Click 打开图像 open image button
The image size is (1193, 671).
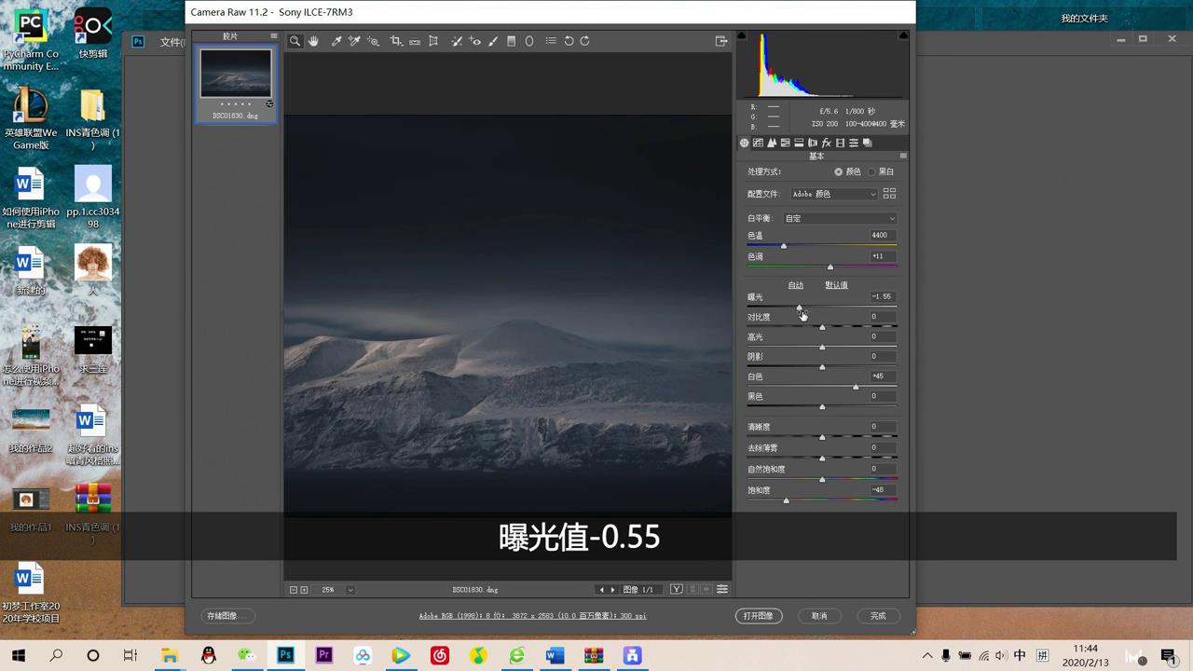click(x=758, y=616)
